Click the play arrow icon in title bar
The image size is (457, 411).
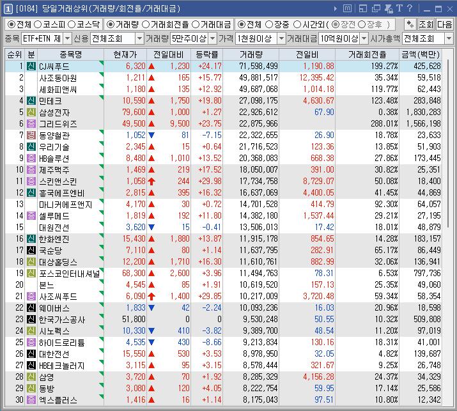[336, 9]
